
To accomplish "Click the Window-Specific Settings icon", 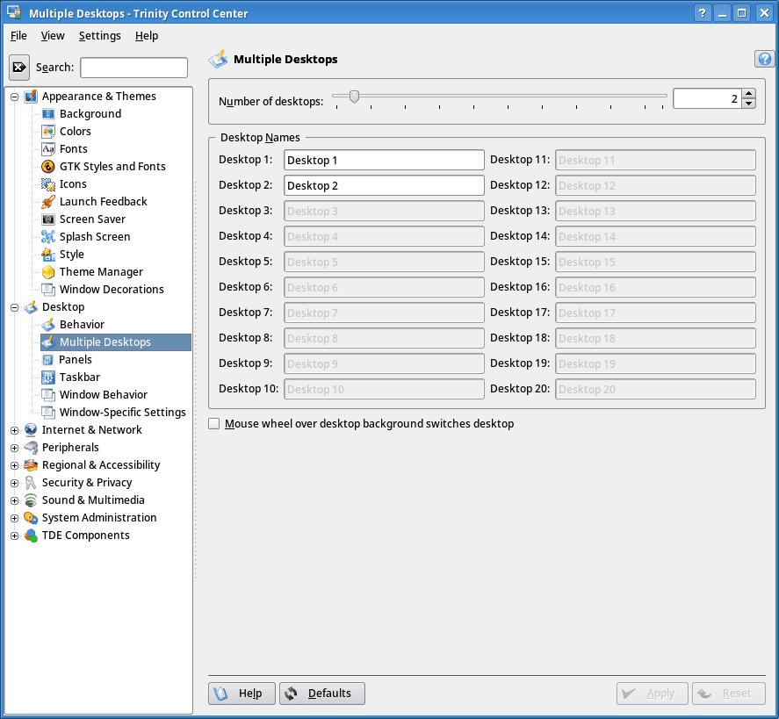I will click(48, 413).
